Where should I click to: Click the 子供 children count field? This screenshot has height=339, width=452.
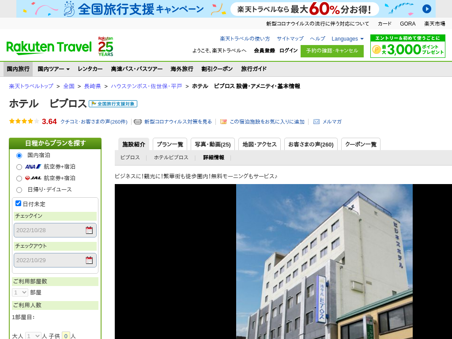66,336
